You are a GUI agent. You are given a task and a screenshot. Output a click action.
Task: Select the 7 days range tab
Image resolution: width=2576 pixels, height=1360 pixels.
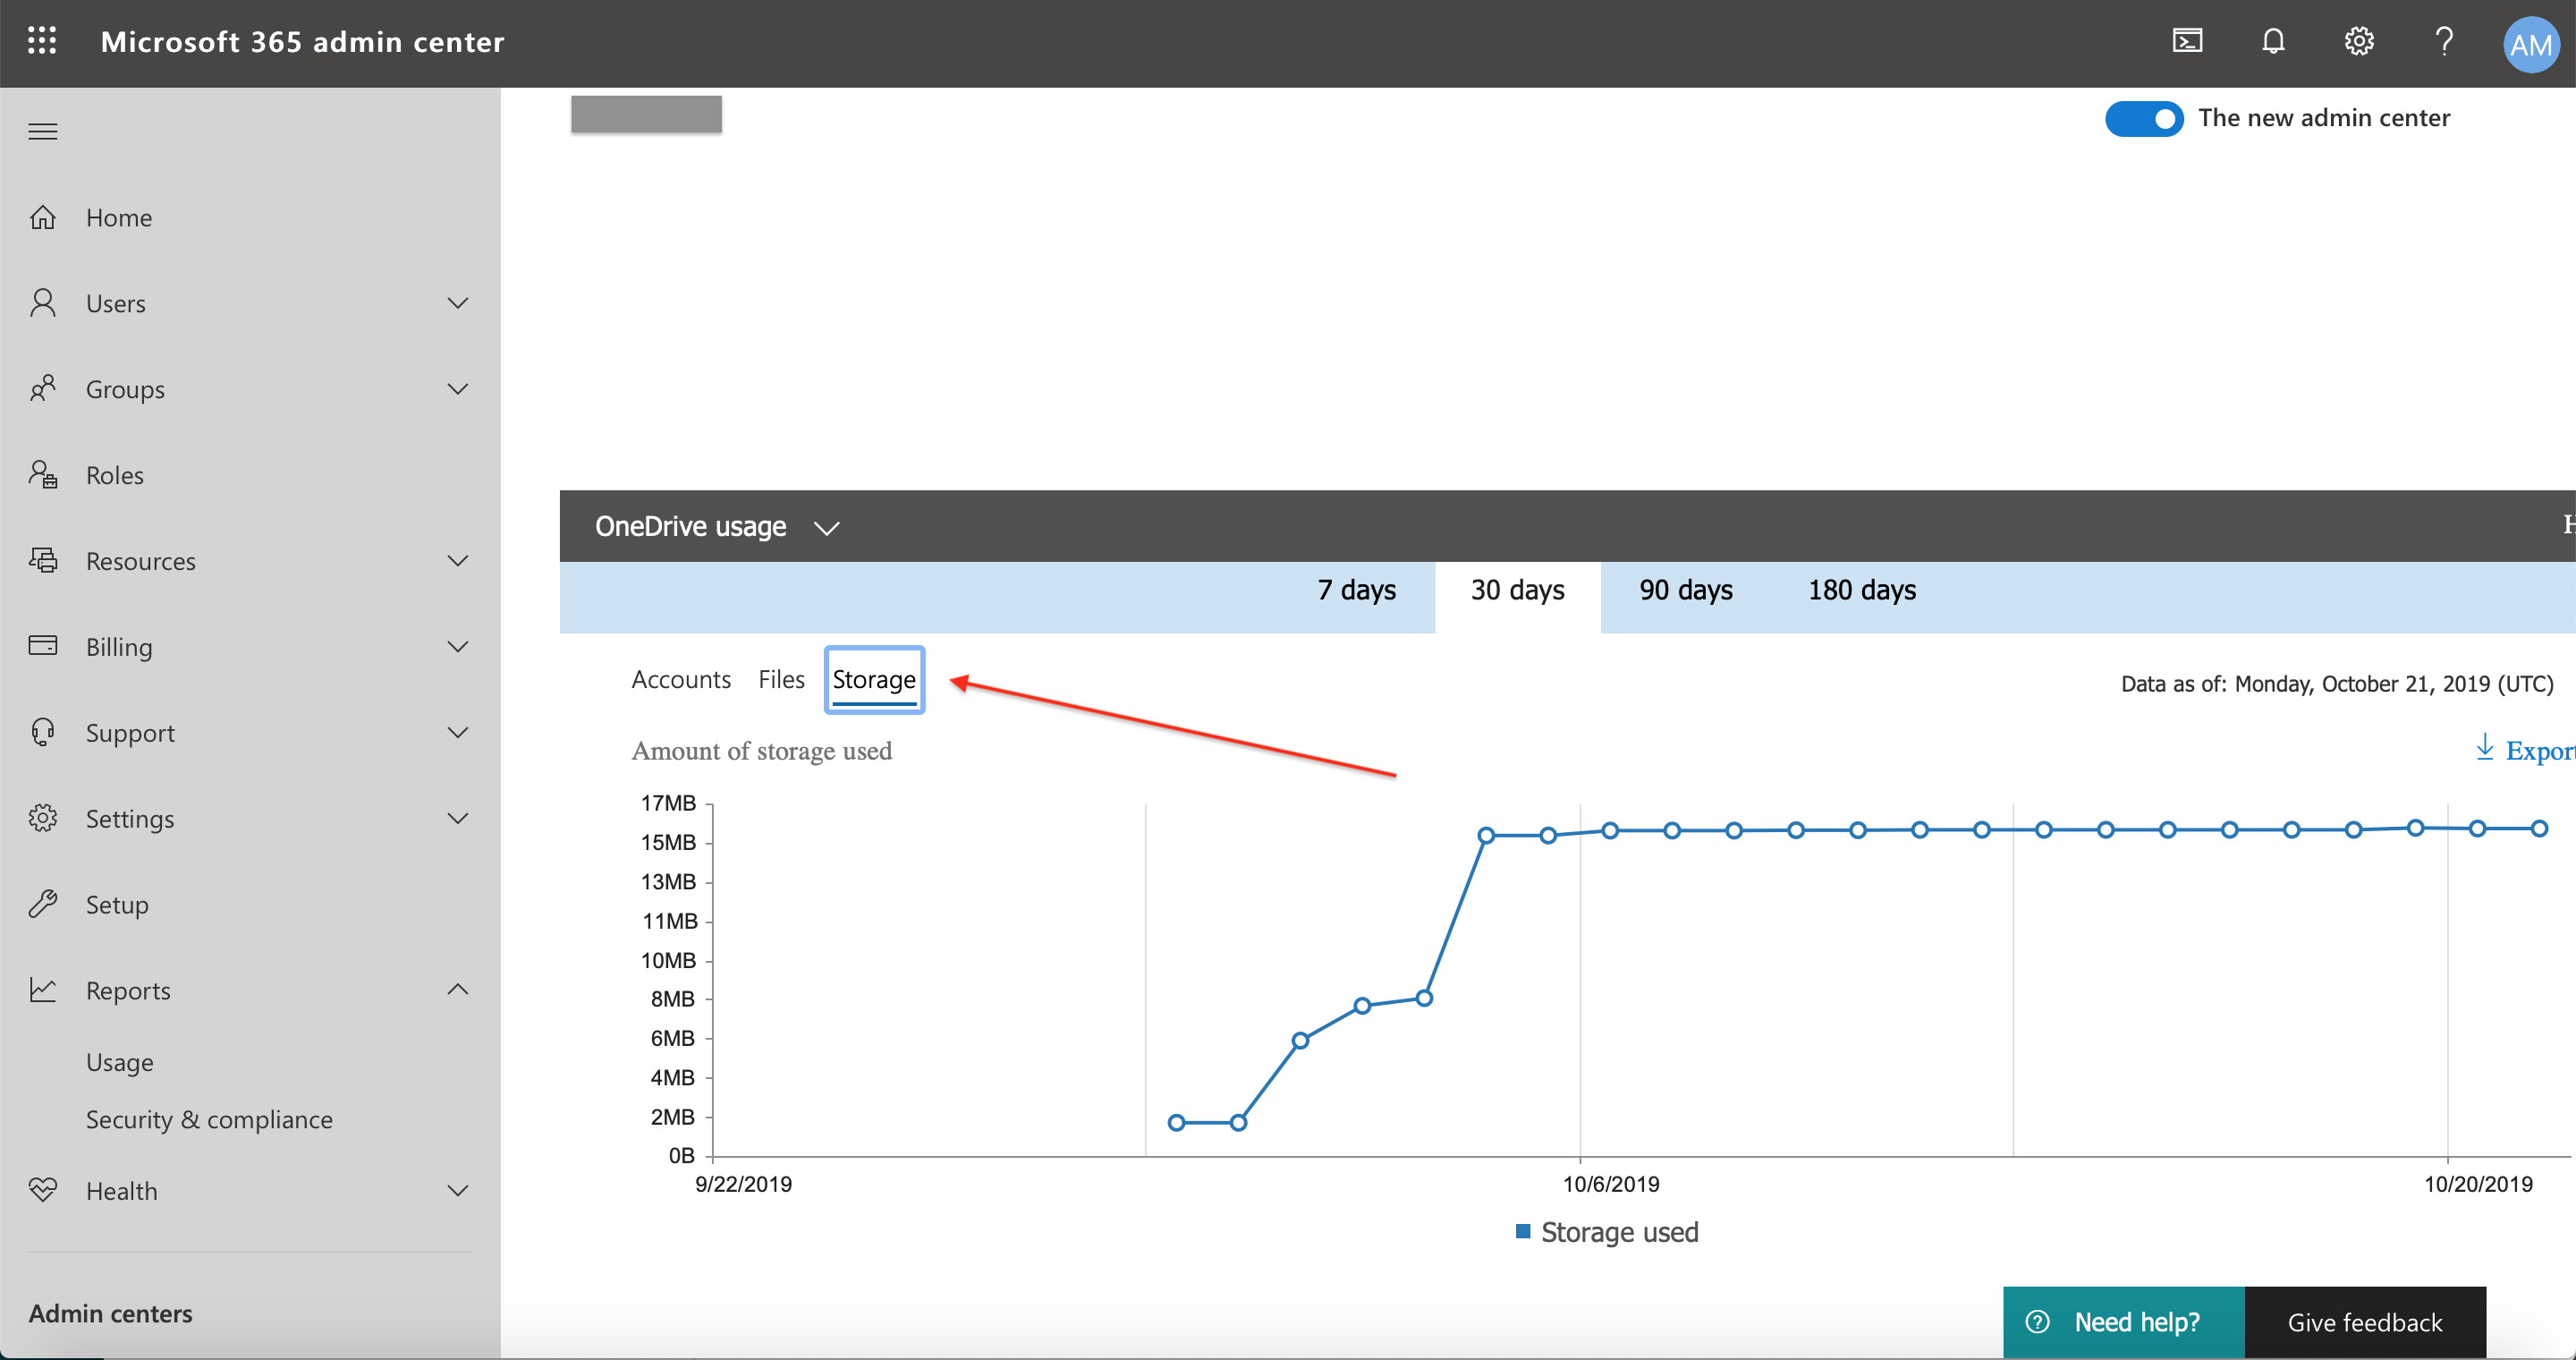pyautogui.click(x=1356, y=590)
